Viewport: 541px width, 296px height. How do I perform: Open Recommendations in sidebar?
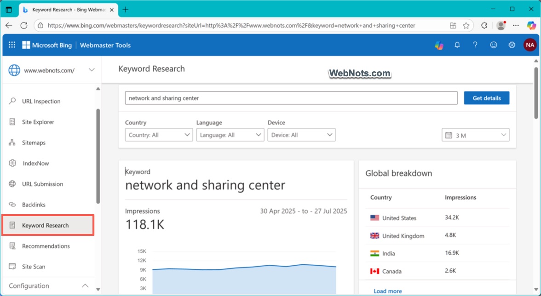[x=46, y=246]
